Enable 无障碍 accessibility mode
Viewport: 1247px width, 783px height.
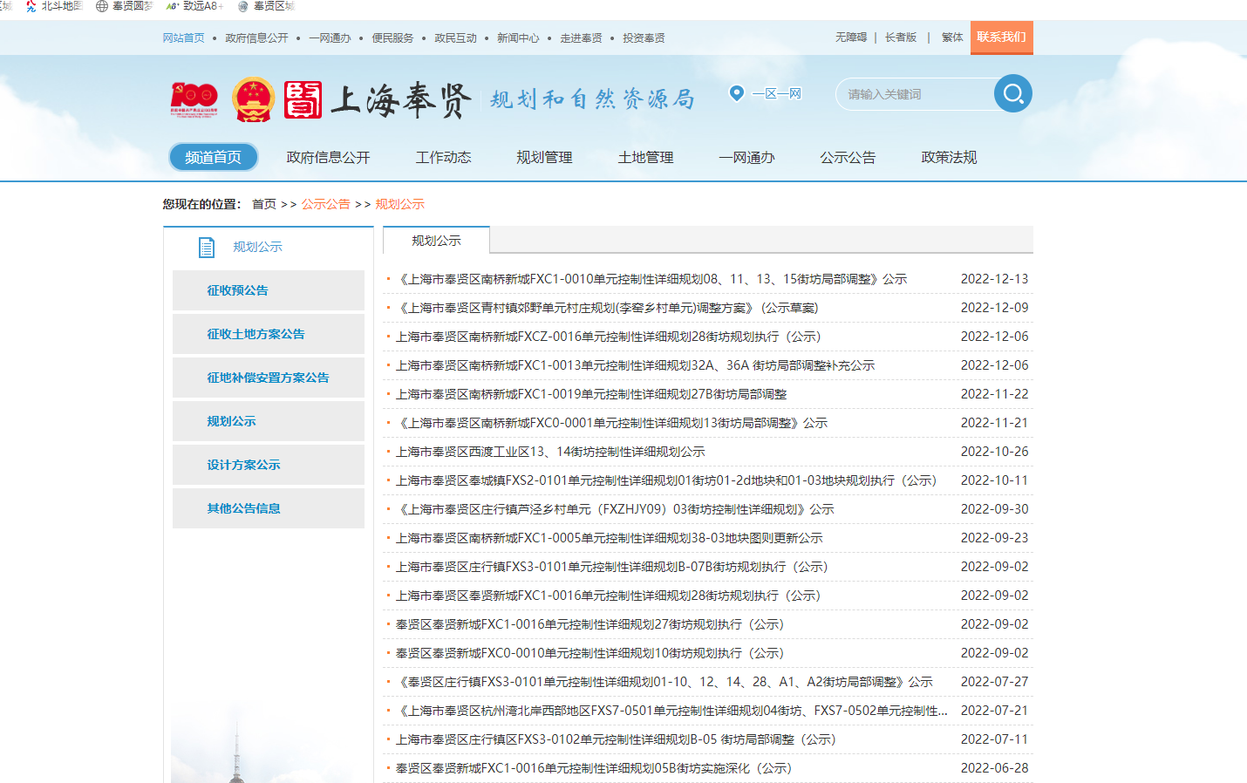pyautogui.click(x=851, y=37)
